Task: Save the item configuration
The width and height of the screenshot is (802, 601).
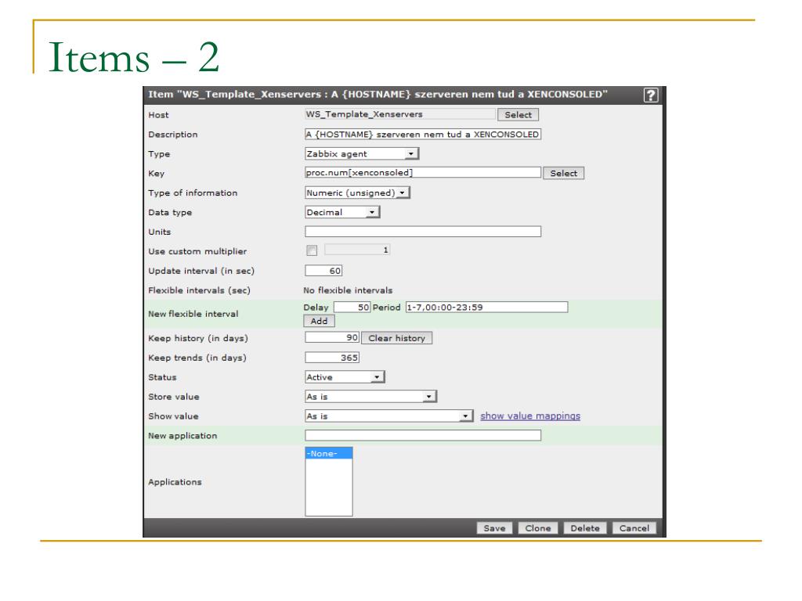Action: coord(495,528)
